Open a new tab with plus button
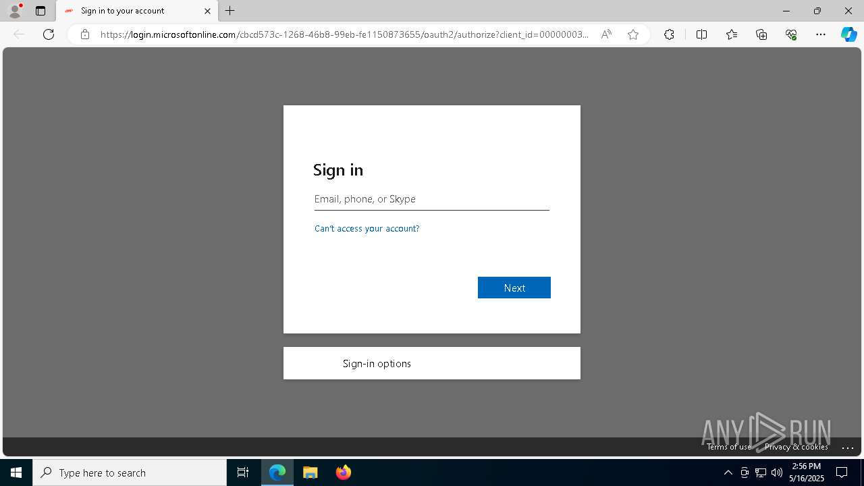Image resolution: width=864 pixels, height=486 pixels. (230, 11)
